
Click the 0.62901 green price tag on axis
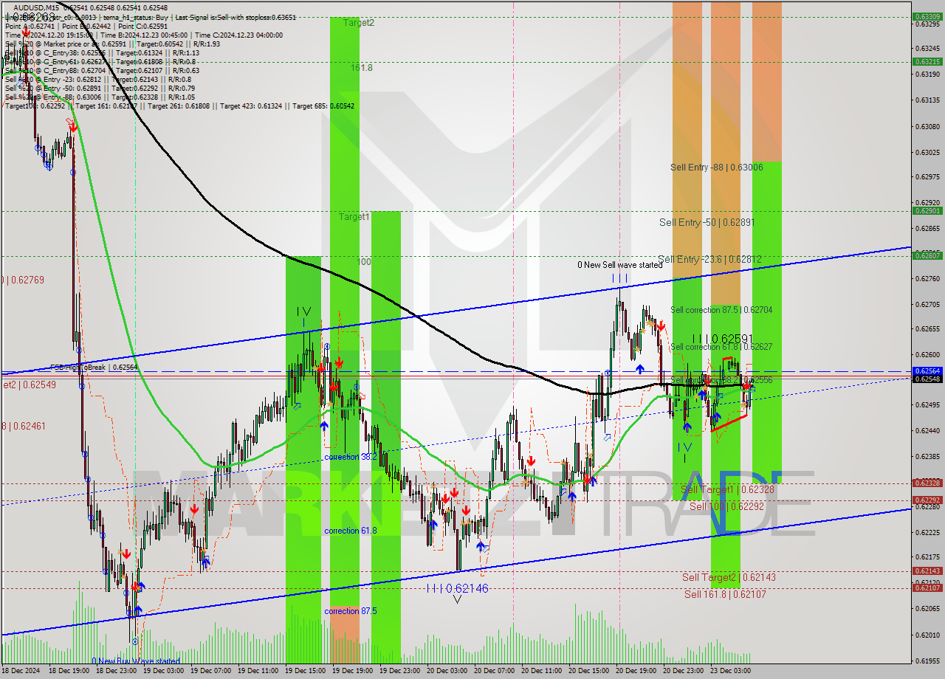[927, 211]
